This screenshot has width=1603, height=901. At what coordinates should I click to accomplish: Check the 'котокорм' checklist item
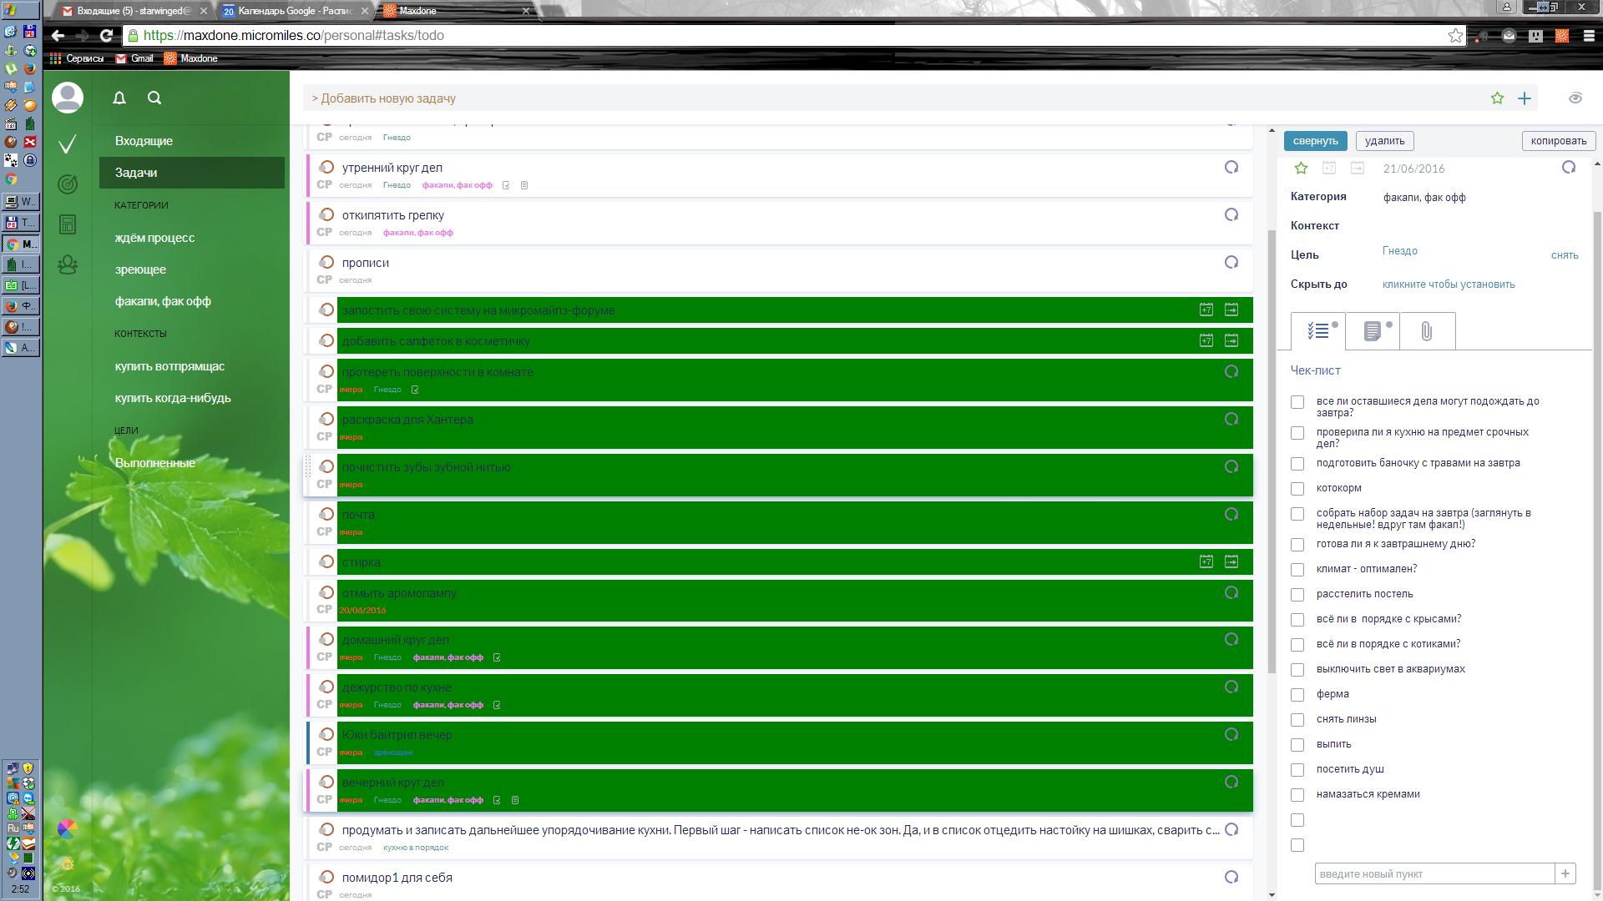click(1297, 489)
